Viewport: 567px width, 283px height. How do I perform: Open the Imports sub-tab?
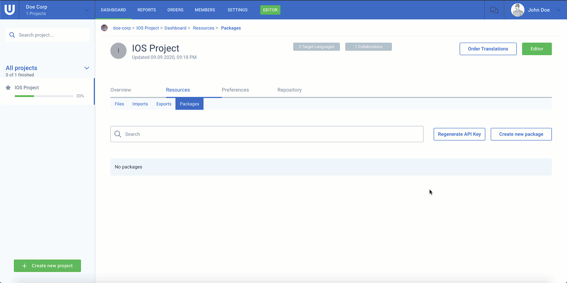[x=140, y=104]
